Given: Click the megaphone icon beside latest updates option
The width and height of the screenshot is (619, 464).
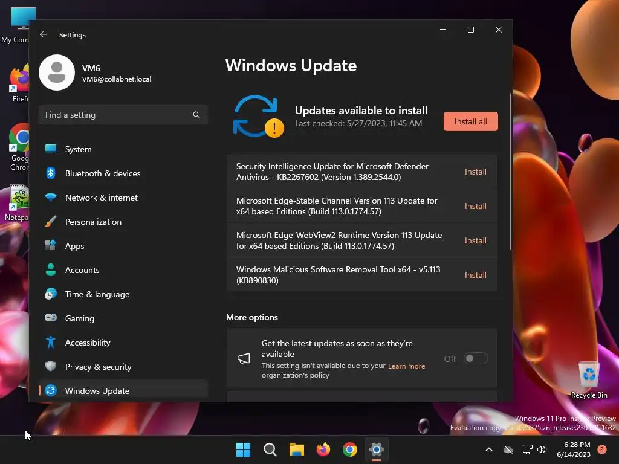Looking at the screenshot, I should coord(244,358).
